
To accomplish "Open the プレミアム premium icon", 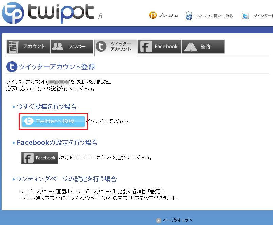I will point(153,15).
